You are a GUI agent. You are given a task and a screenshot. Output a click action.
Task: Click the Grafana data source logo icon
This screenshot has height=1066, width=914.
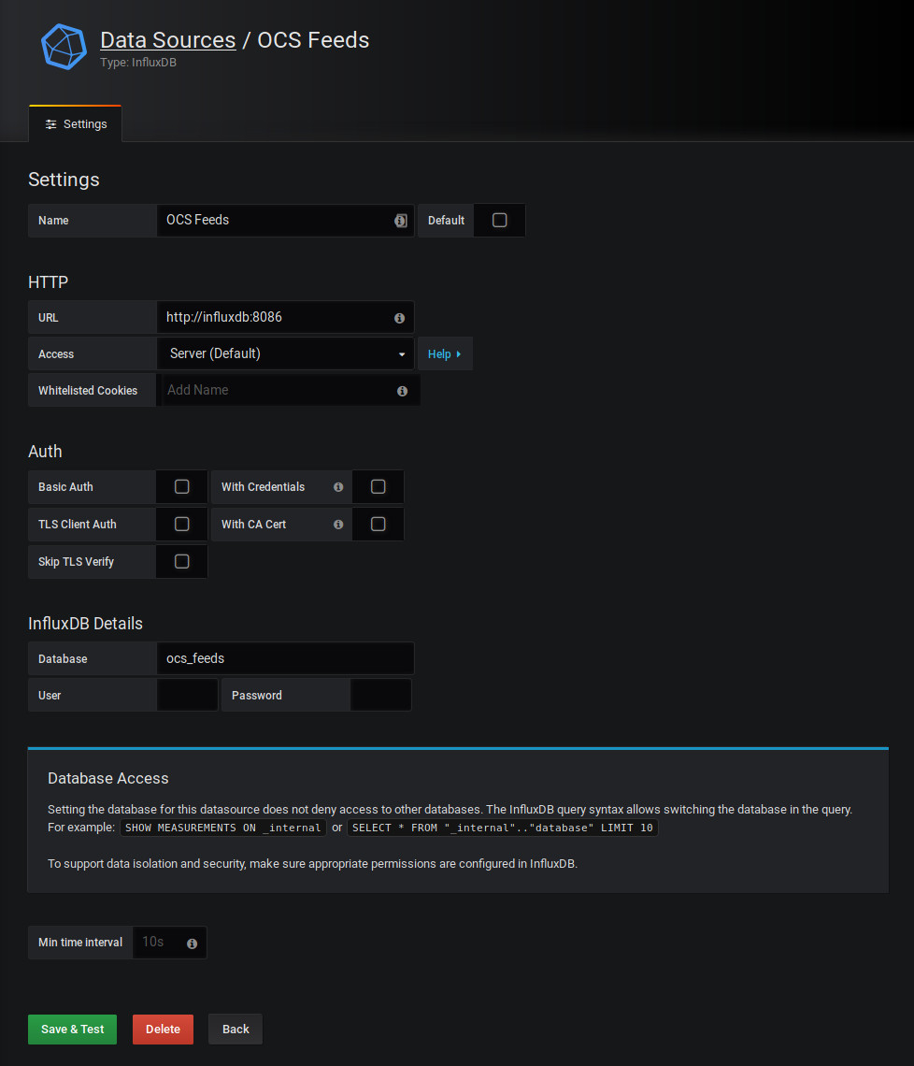click(x=64, y=47)
